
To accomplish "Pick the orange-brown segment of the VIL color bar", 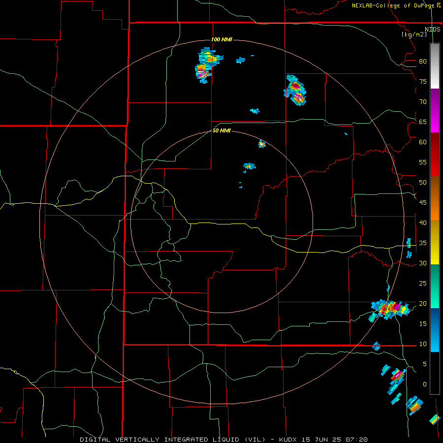I will pos(435,198).
